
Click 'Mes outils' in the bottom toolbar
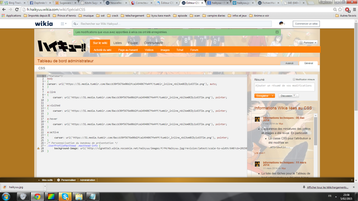(x=47, y=180)
